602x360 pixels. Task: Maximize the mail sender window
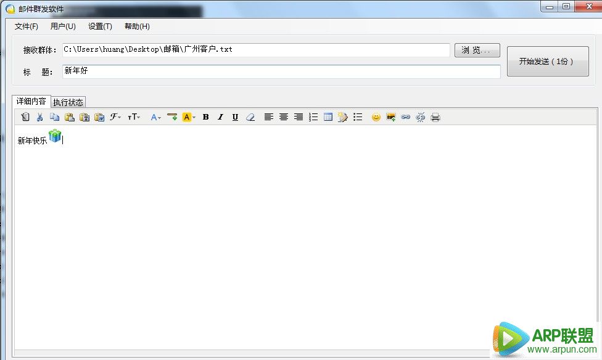tap(566, 7)
